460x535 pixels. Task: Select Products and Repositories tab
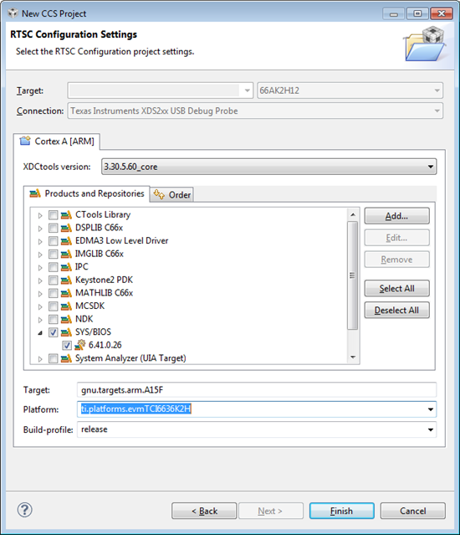tap(86, 193)
